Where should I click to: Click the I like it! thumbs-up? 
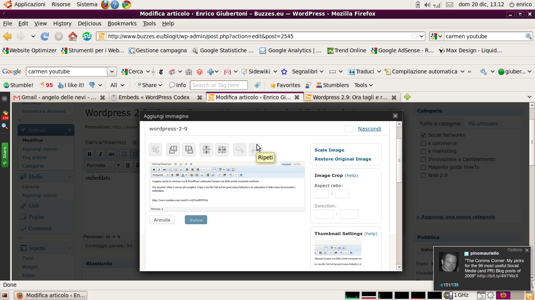tap(71, 85)
